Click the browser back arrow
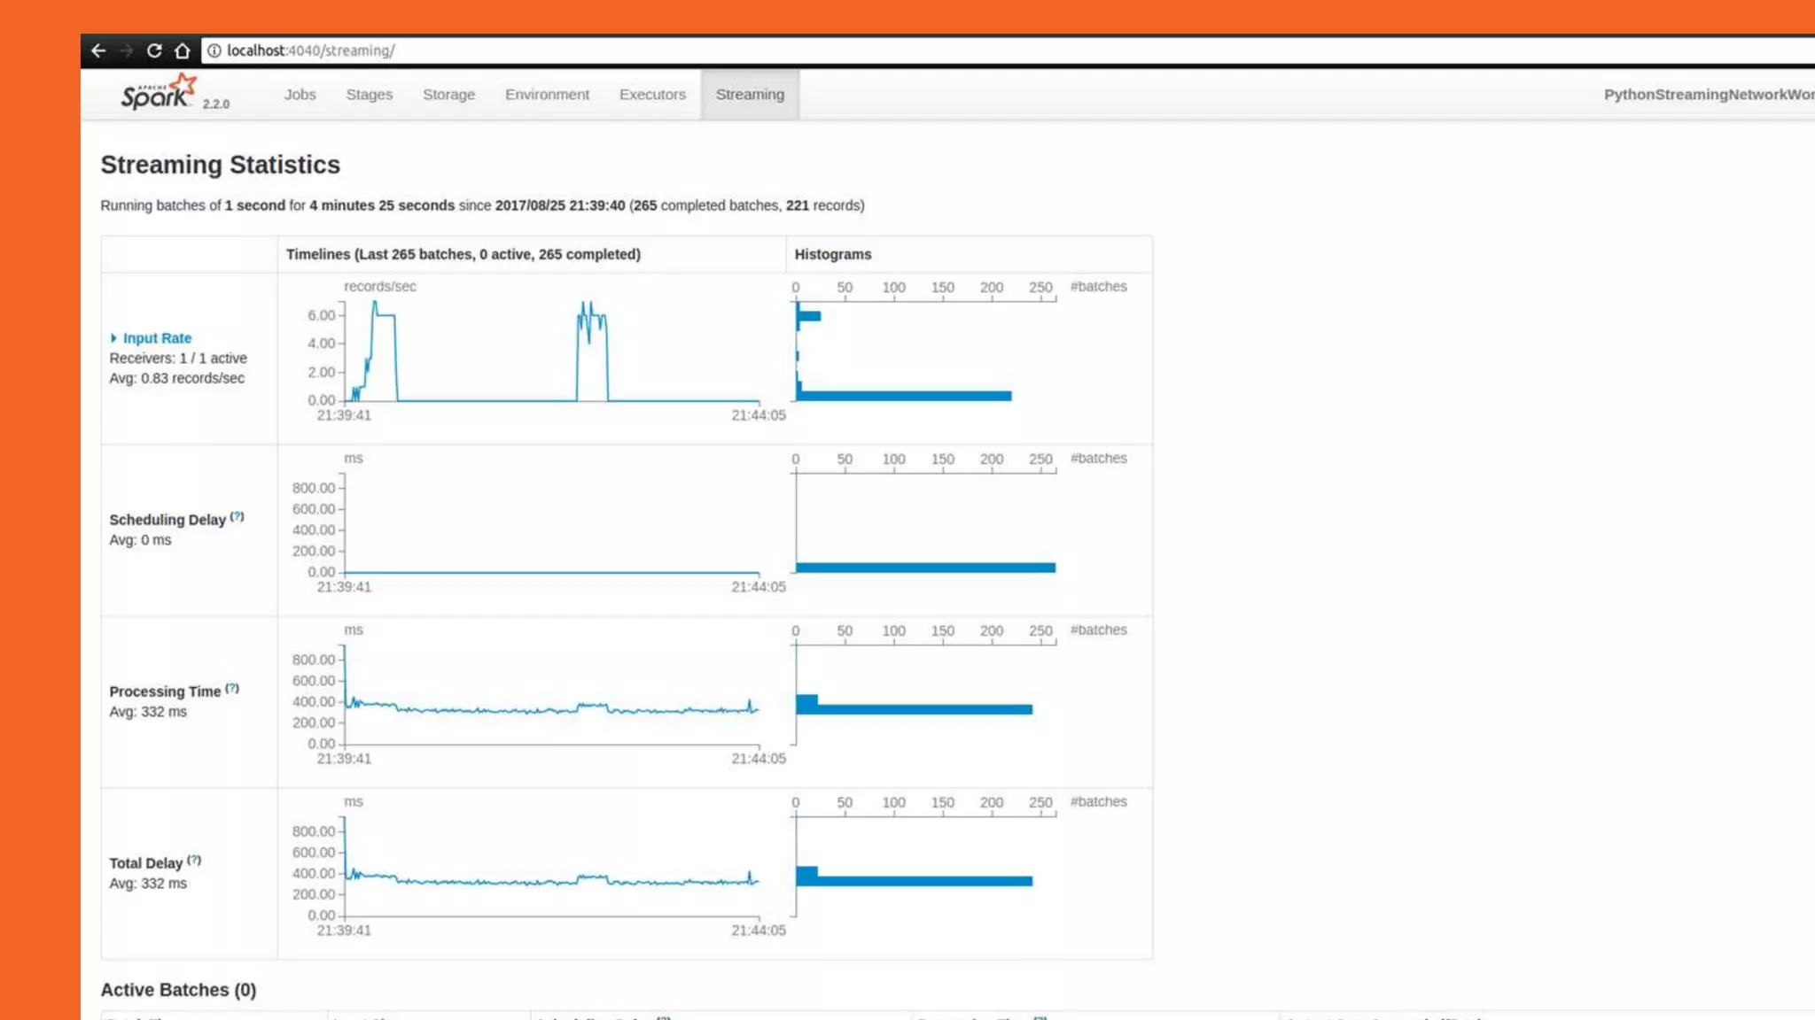 (x=98, y=50)
